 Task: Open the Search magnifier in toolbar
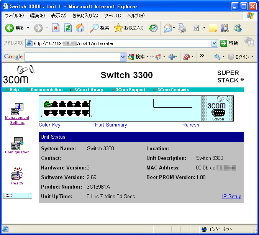tap(100, 28)
